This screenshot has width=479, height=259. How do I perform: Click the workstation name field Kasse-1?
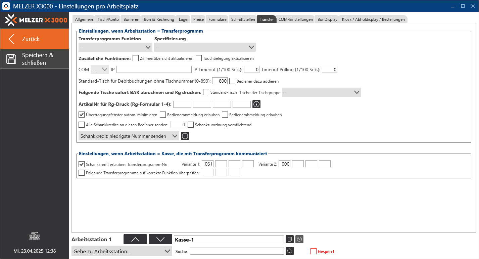(x=229, y=240)
